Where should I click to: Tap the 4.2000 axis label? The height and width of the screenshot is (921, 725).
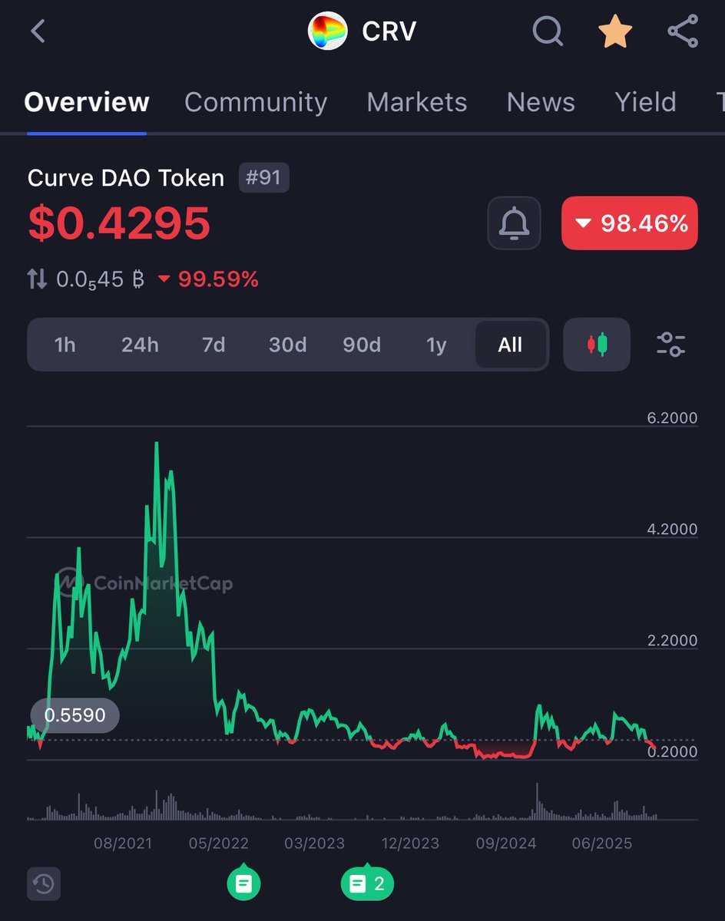(672, 529)
